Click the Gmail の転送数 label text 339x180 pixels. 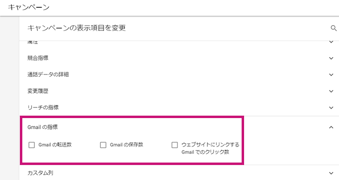(55, 145)
